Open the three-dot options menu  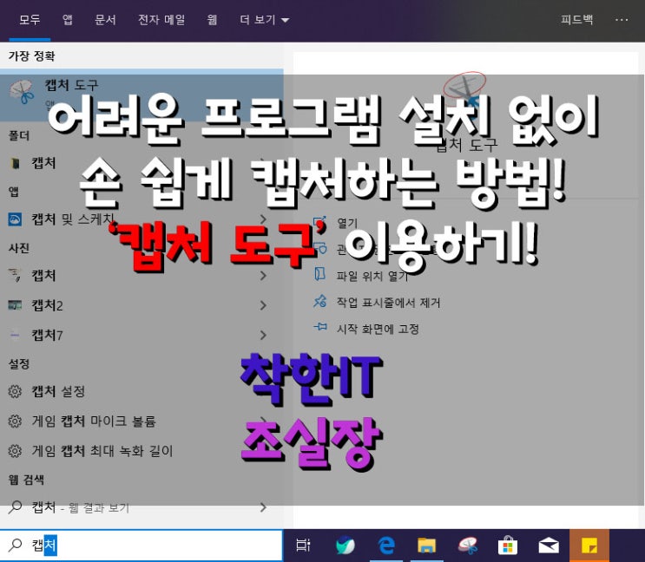pos(622,20)
